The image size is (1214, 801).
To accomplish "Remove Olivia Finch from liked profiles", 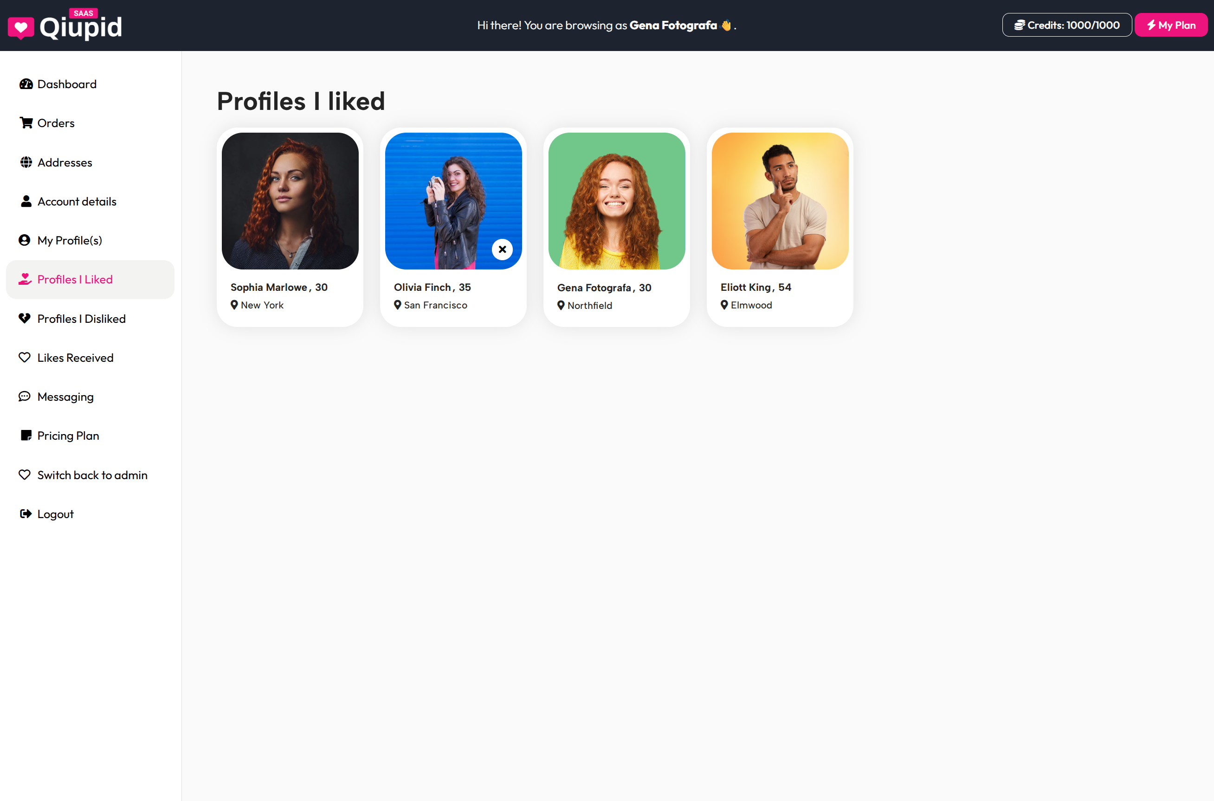I will [502, 249].
